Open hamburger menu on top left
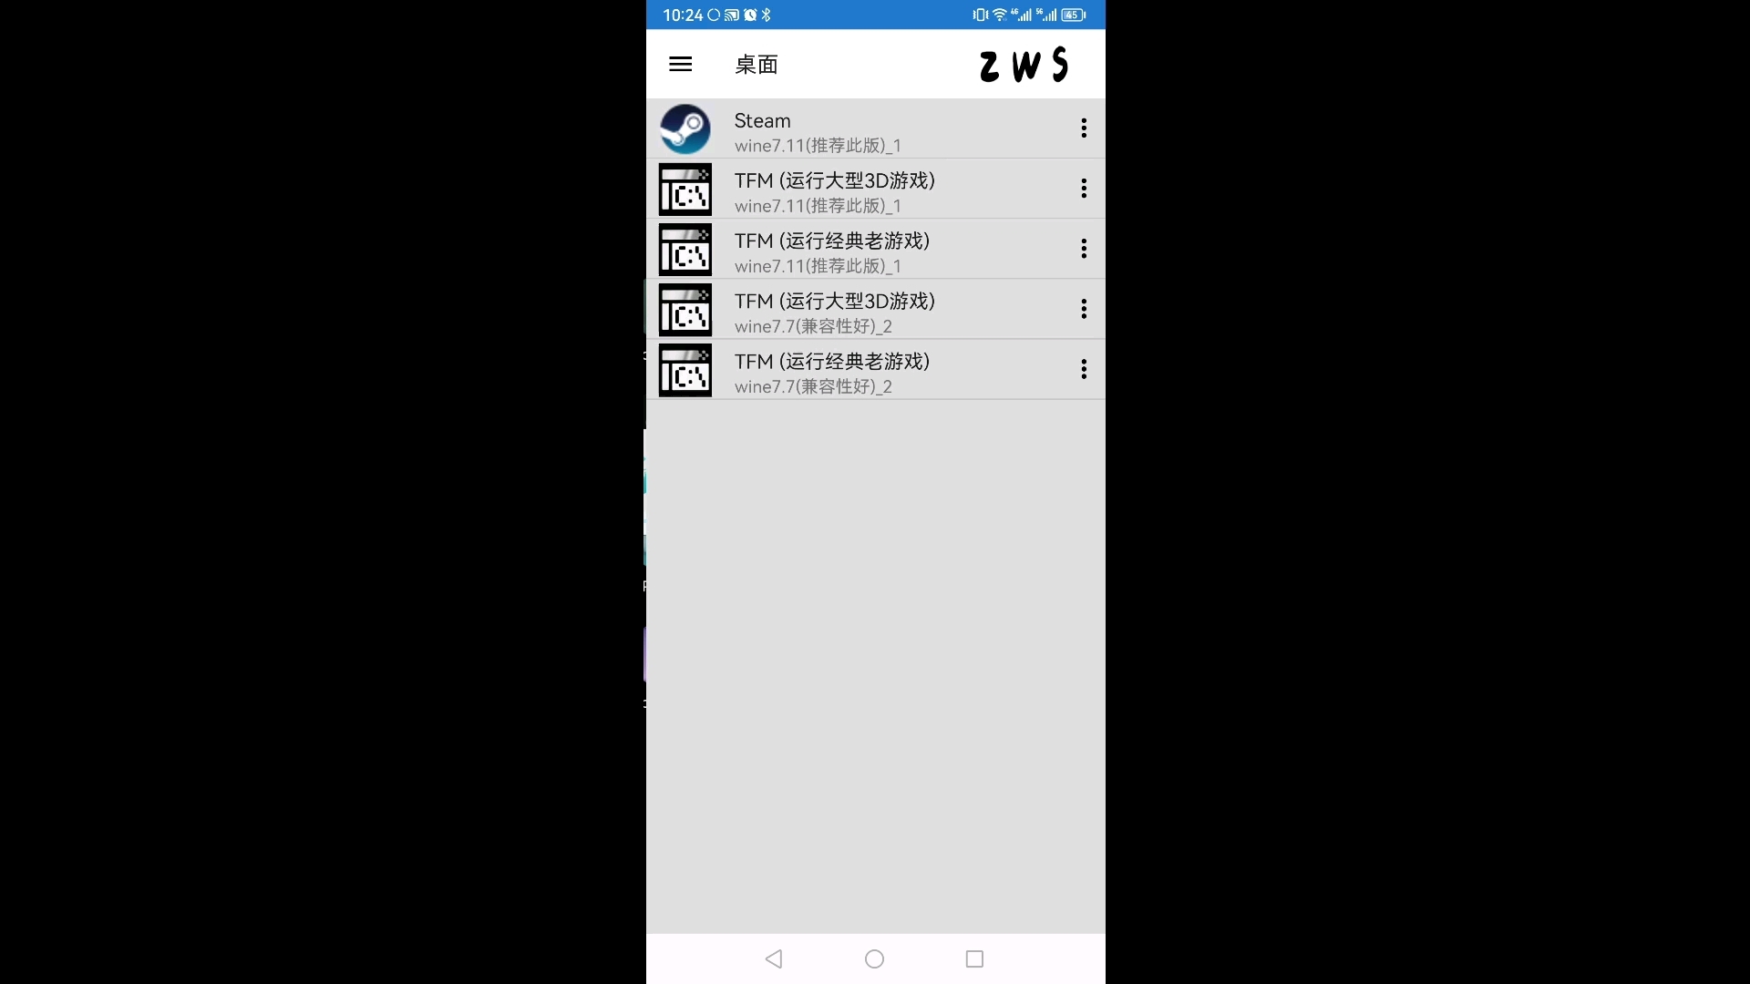Image resolution: width=1750 pixels, height=984 pixels. [x=680, y=64]
